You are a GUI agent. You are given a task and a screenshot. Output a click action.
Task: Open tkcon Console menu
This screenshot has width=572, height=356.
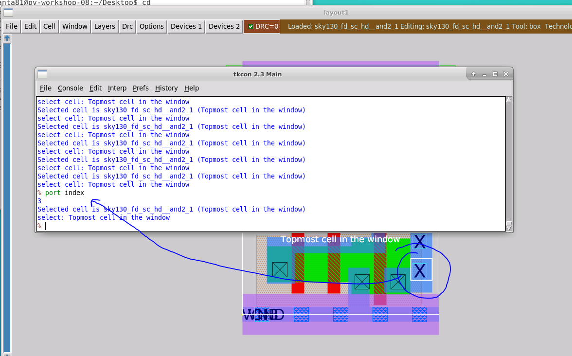tap(71, 89)
